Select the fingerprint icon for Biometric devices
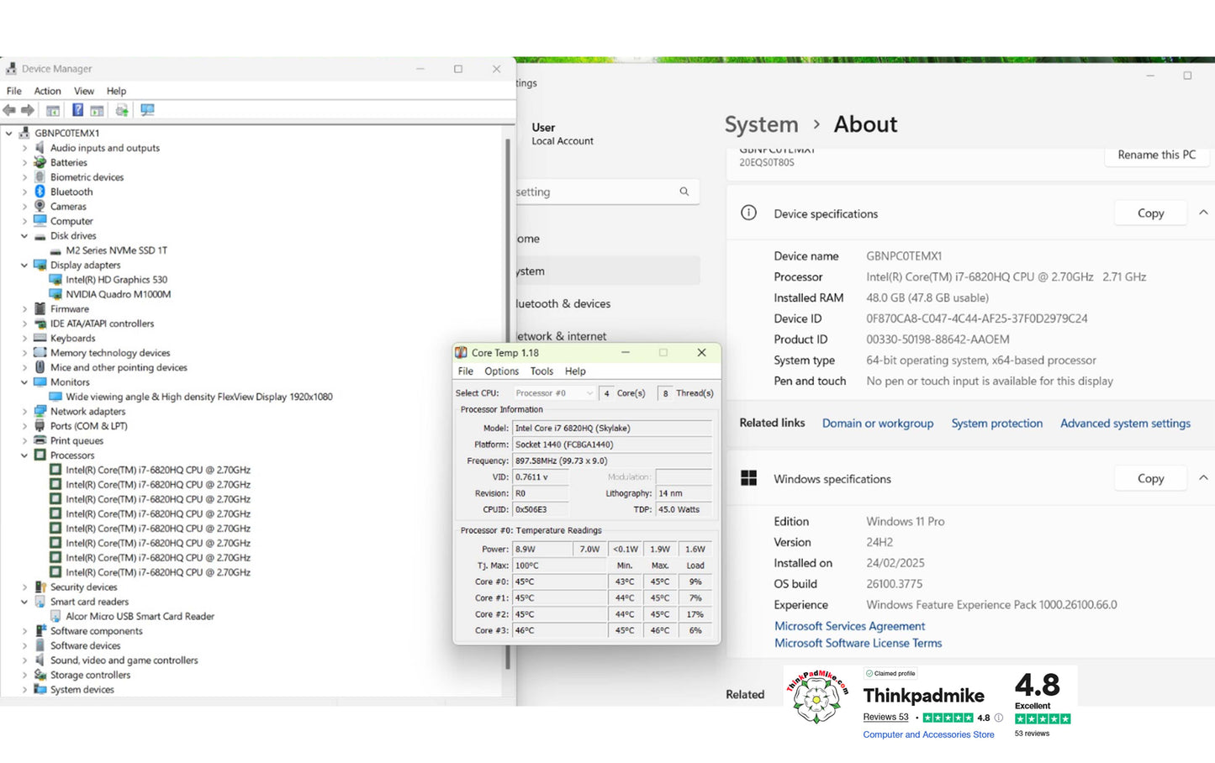 [x=40, y=177]
